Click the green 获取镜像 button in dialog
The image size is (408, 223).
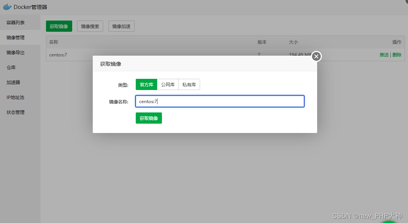[149, 118]
